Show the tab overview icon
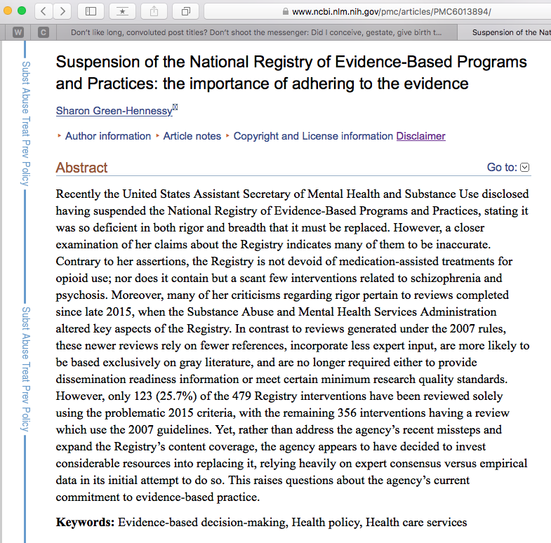The height and width of the screenshot is (543, 551). 186,11
